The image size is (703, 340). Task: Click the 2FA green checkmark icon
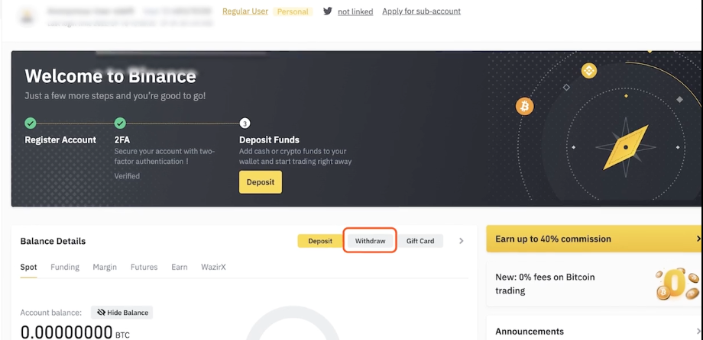(x=120, y=123)
